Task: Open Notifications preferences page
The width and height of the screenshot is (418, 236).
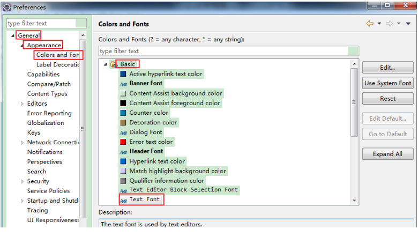Action: click(45, 152)
